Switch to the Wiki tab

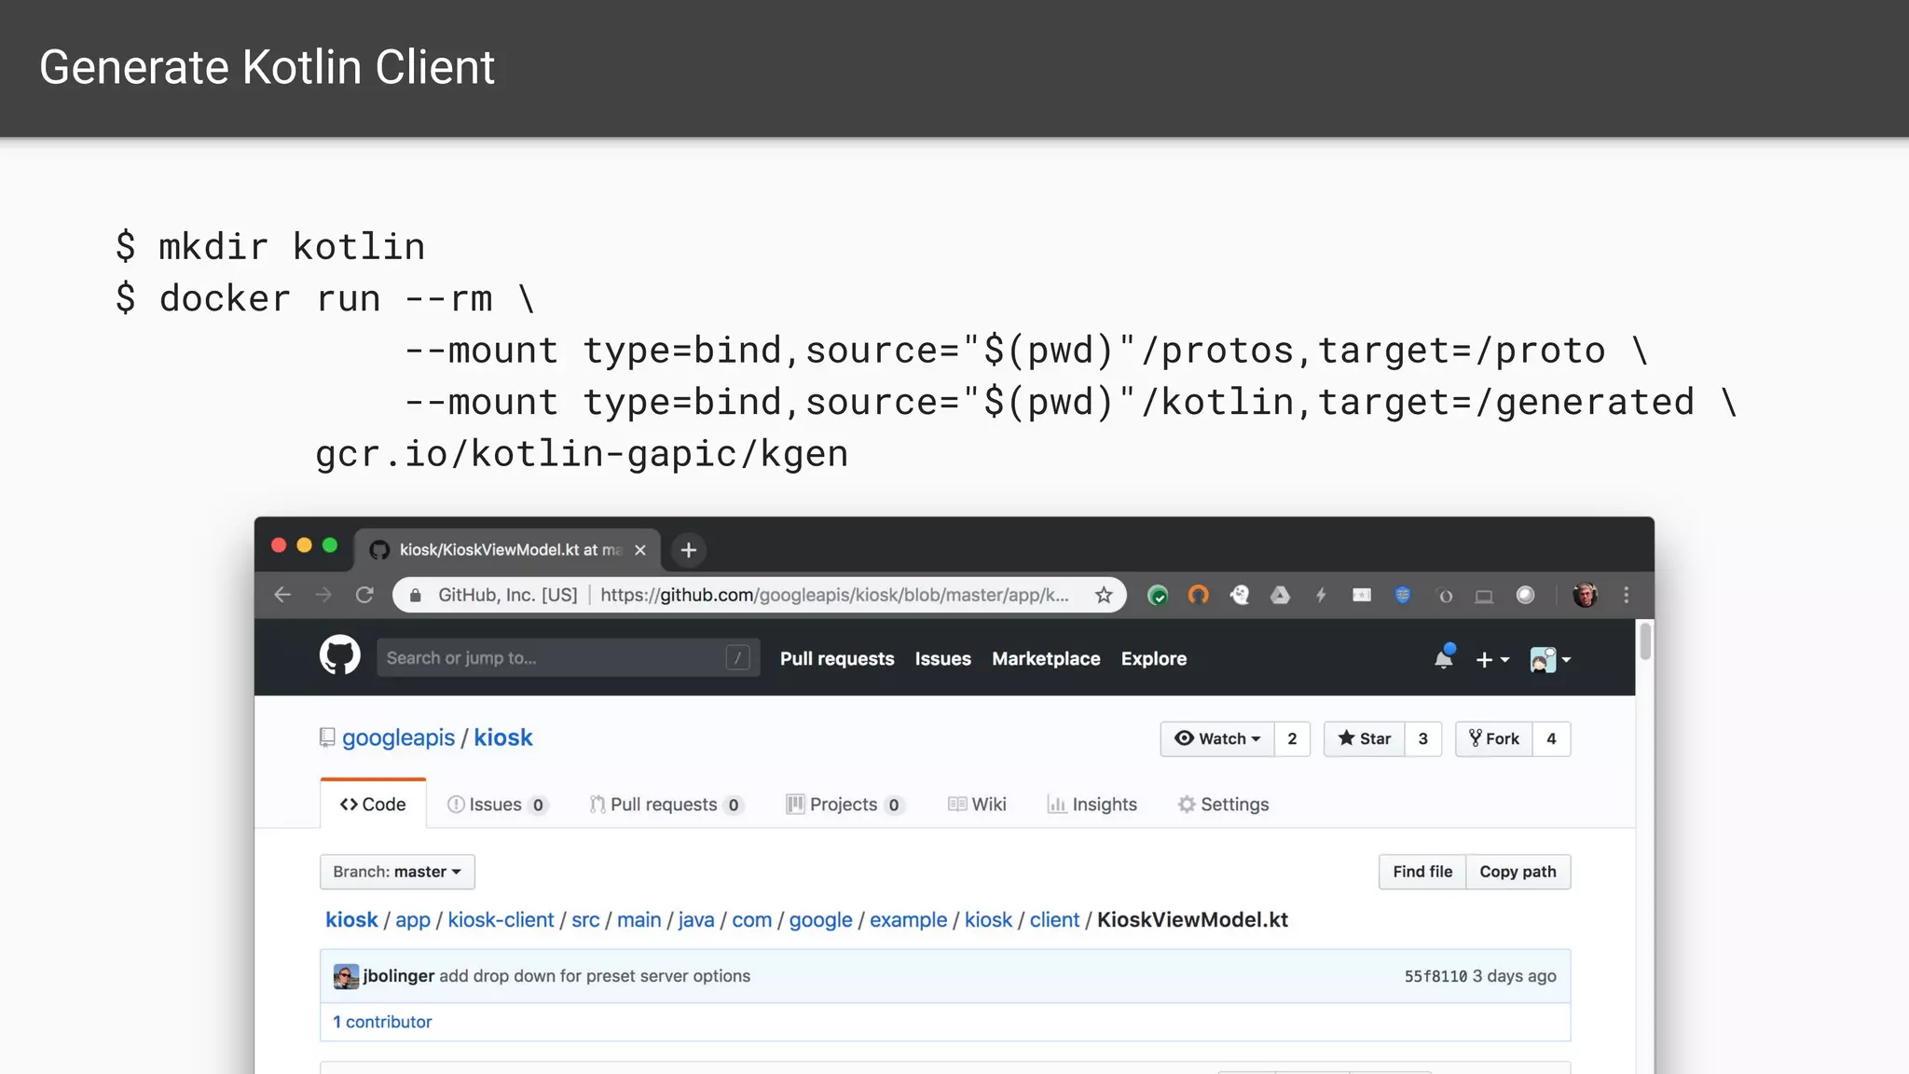coord(977,805)
